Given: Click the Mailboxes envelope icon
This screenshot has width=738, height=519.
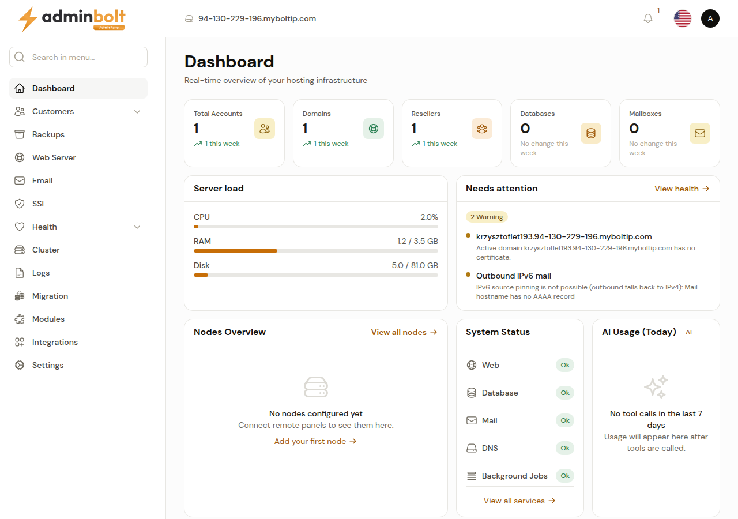Looking at the screenshot, I should tap(700, 133).
